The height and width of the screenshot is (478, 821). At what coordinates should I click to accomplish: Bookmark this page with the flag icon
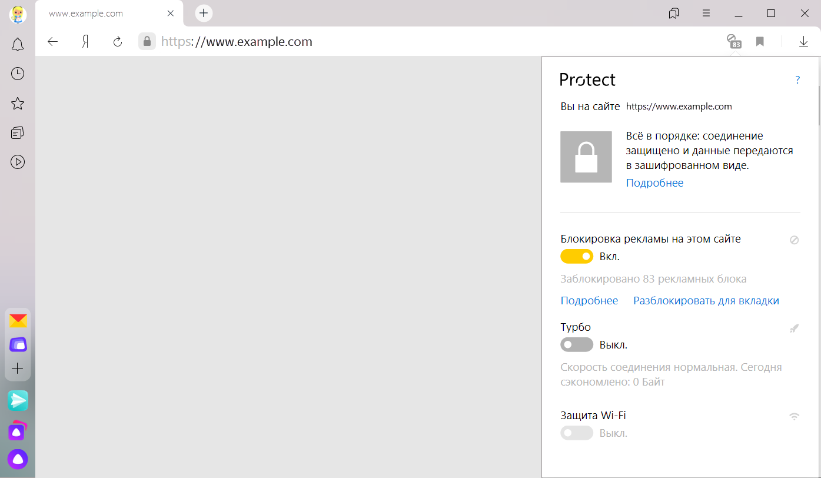click(760, 41)
